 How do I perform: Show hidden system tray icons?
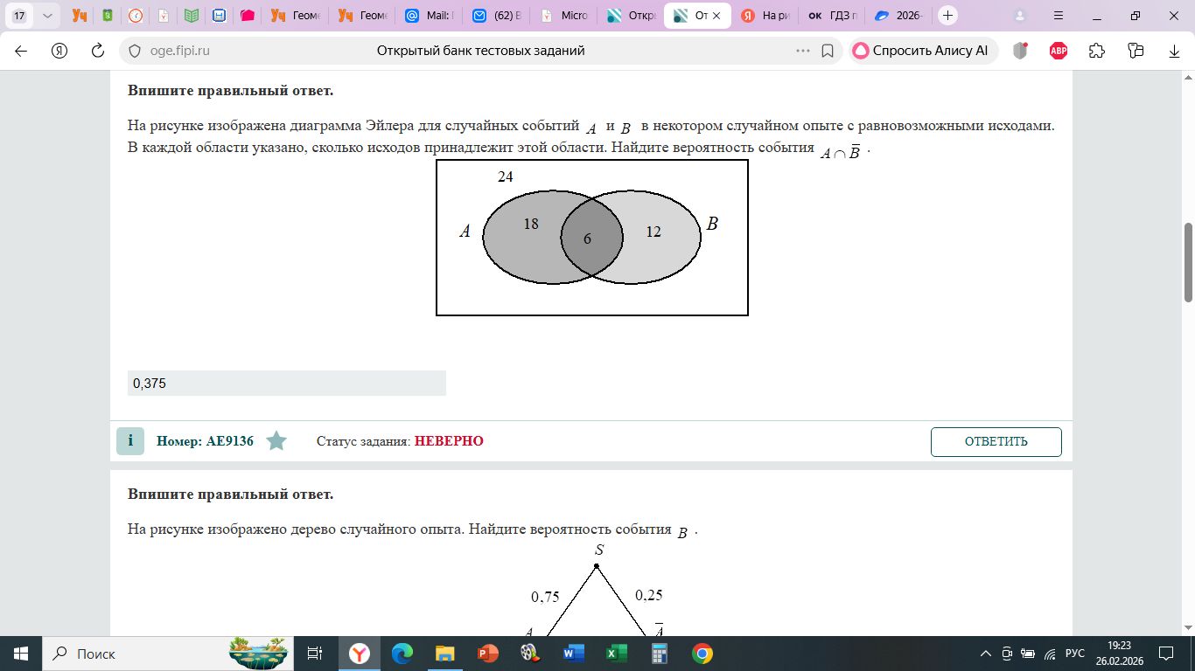click(985, 654)
